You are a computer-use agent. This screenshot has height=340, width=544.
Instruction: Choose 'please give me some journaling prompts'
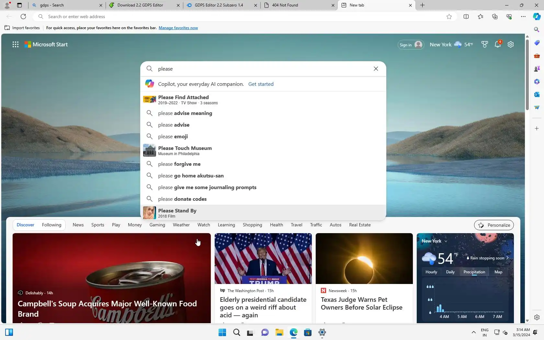click(x=263, y=187)
